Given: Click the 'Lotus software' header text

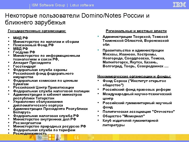Looking at the screenshot, I should (82, 5).
